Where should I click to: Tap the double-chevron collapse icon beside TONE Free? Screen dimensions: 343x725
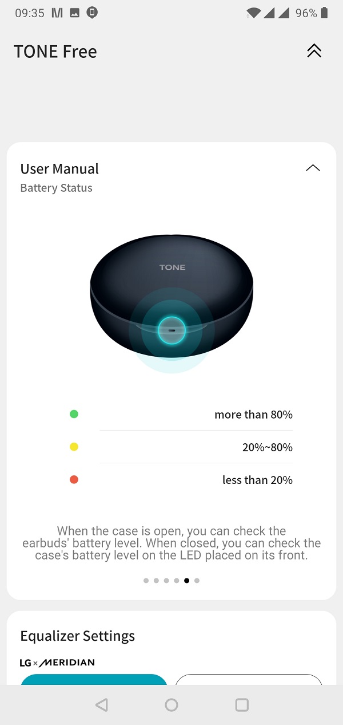[314, 51]
